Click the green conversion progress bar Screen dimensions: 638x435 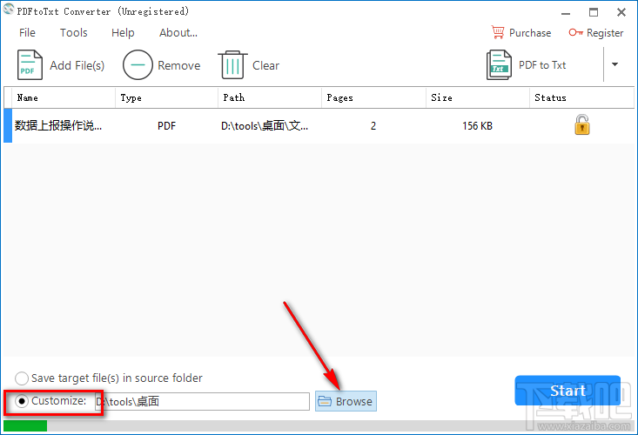25,425
